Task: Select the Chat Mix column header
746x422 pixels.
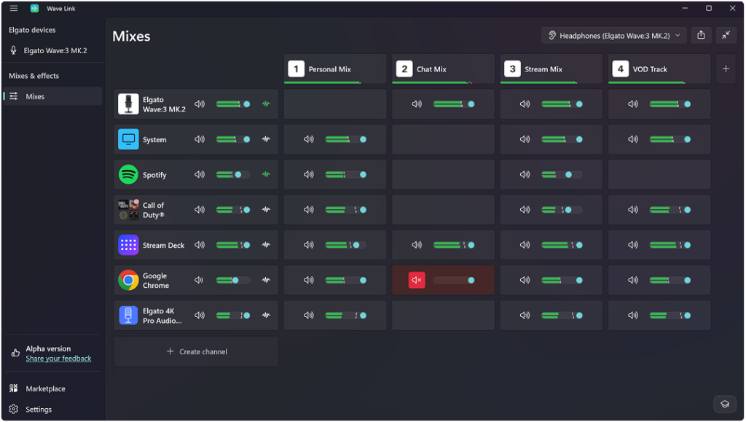Action: point(444,69)
